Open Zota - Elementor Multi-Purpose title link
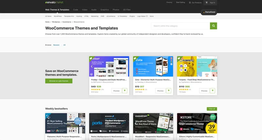 pos(153,79)
